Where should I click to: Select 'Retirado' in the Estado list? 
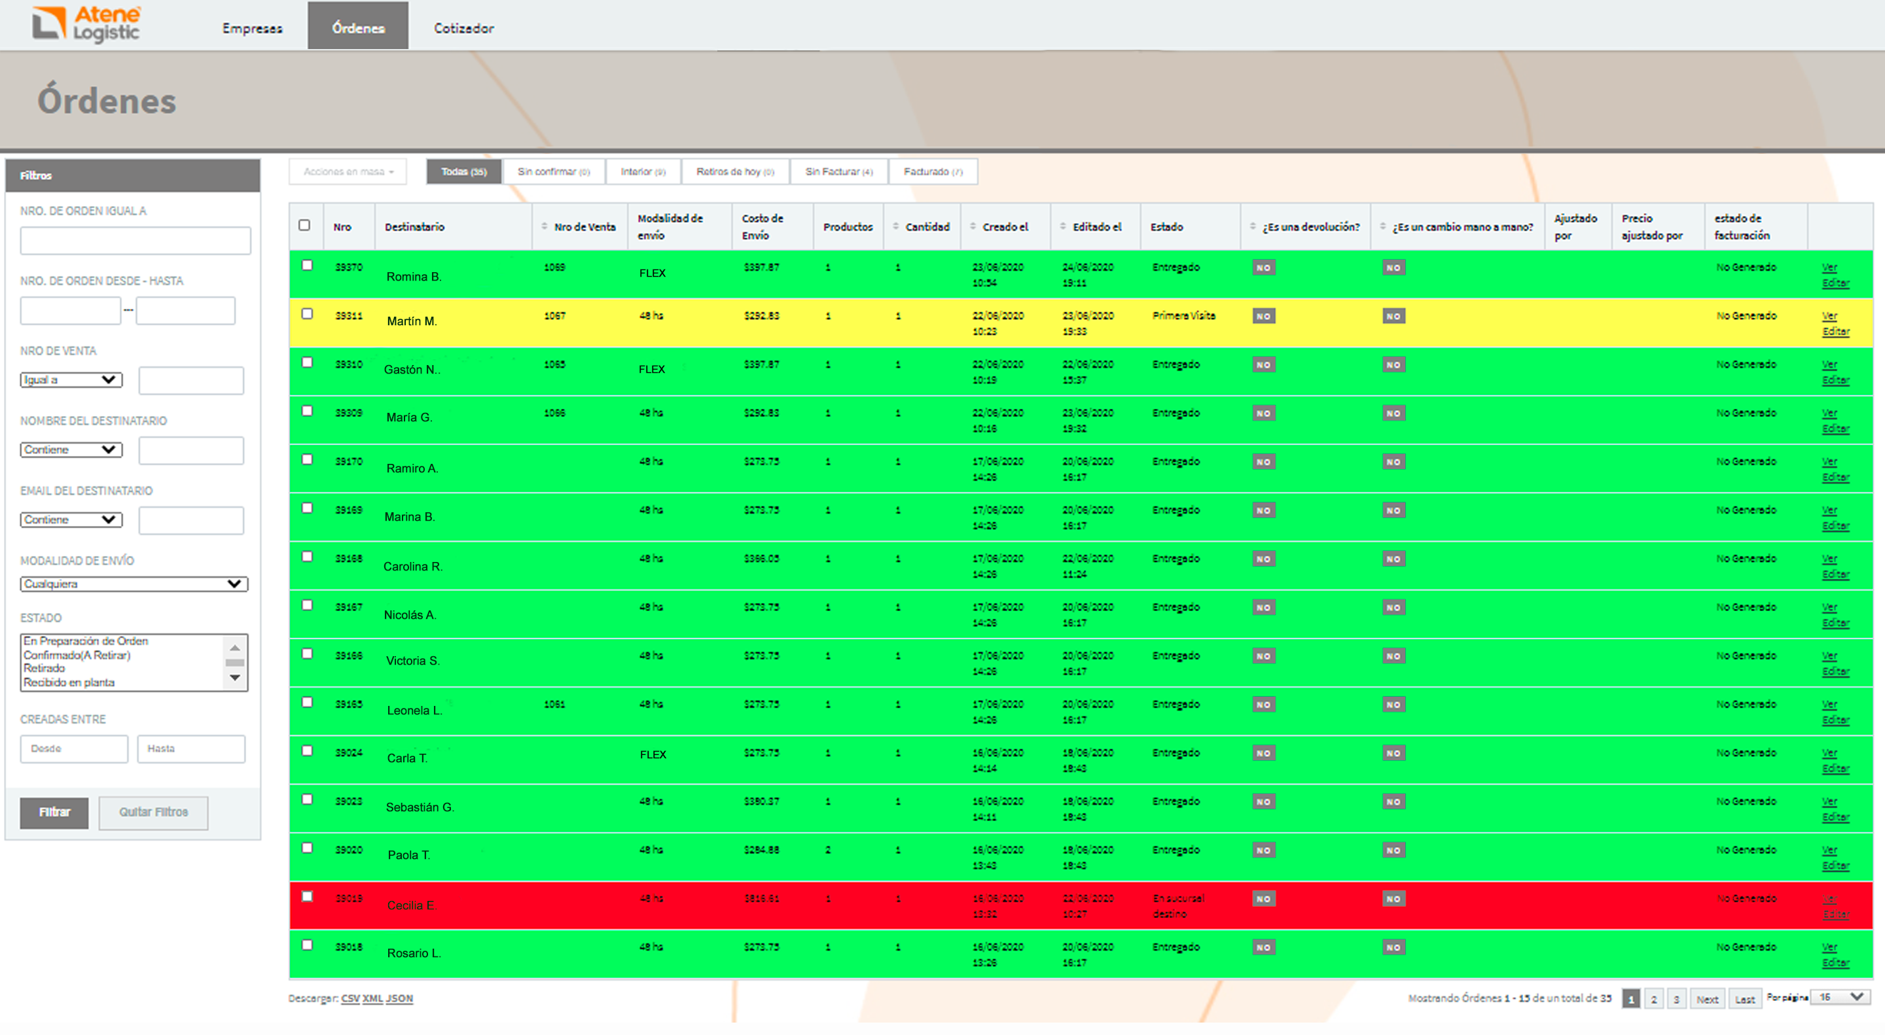point(44,668)
